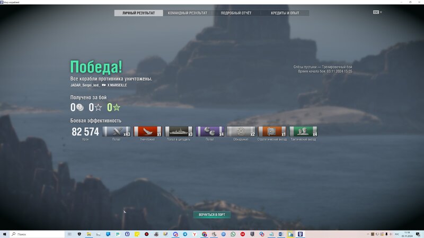Click the yellow sticky notes taskbar icon
Viewport: 424px width, 238px height.
[x=137, y=234]
